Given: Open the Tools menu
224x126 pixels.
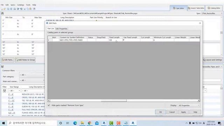Looking at the screenshot, I should [28, 5].
